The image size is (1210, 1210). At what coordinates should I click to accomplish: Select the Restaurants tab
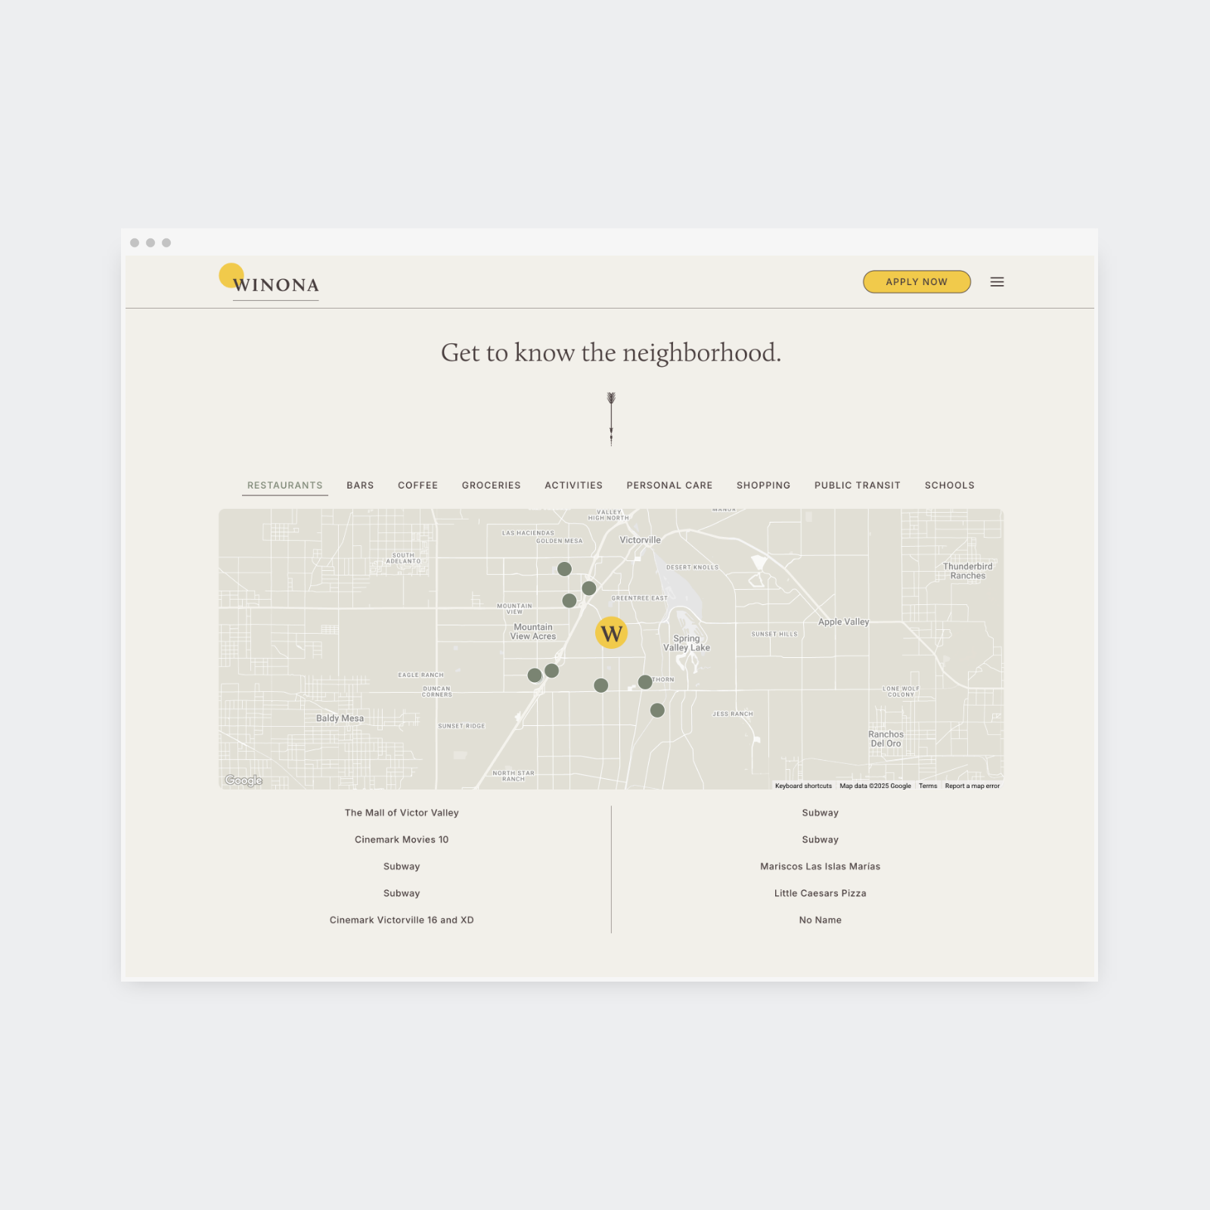tap(285, 486)
